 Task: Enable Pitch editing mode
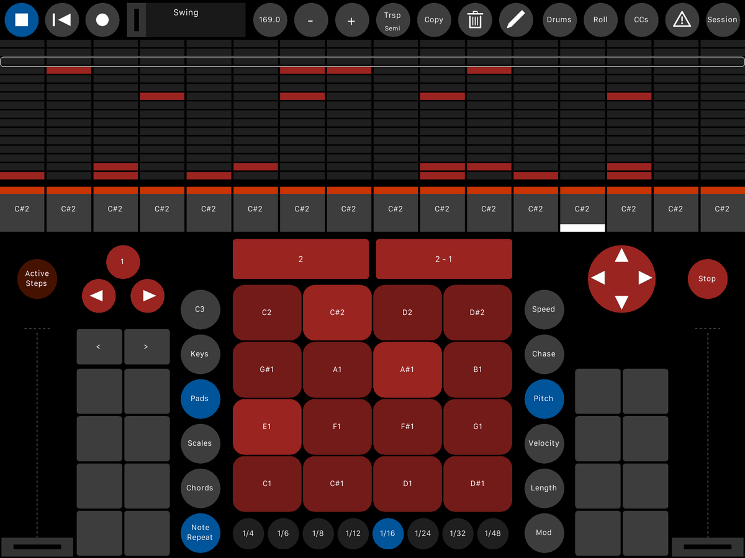tap(544, 399)
